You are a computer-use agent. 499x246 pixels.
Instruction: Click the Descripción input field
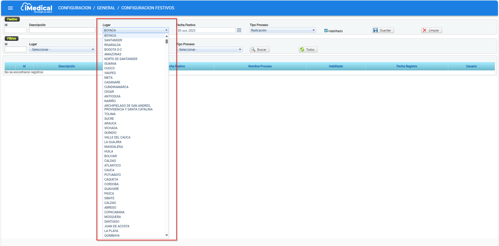tap(62, 30)
